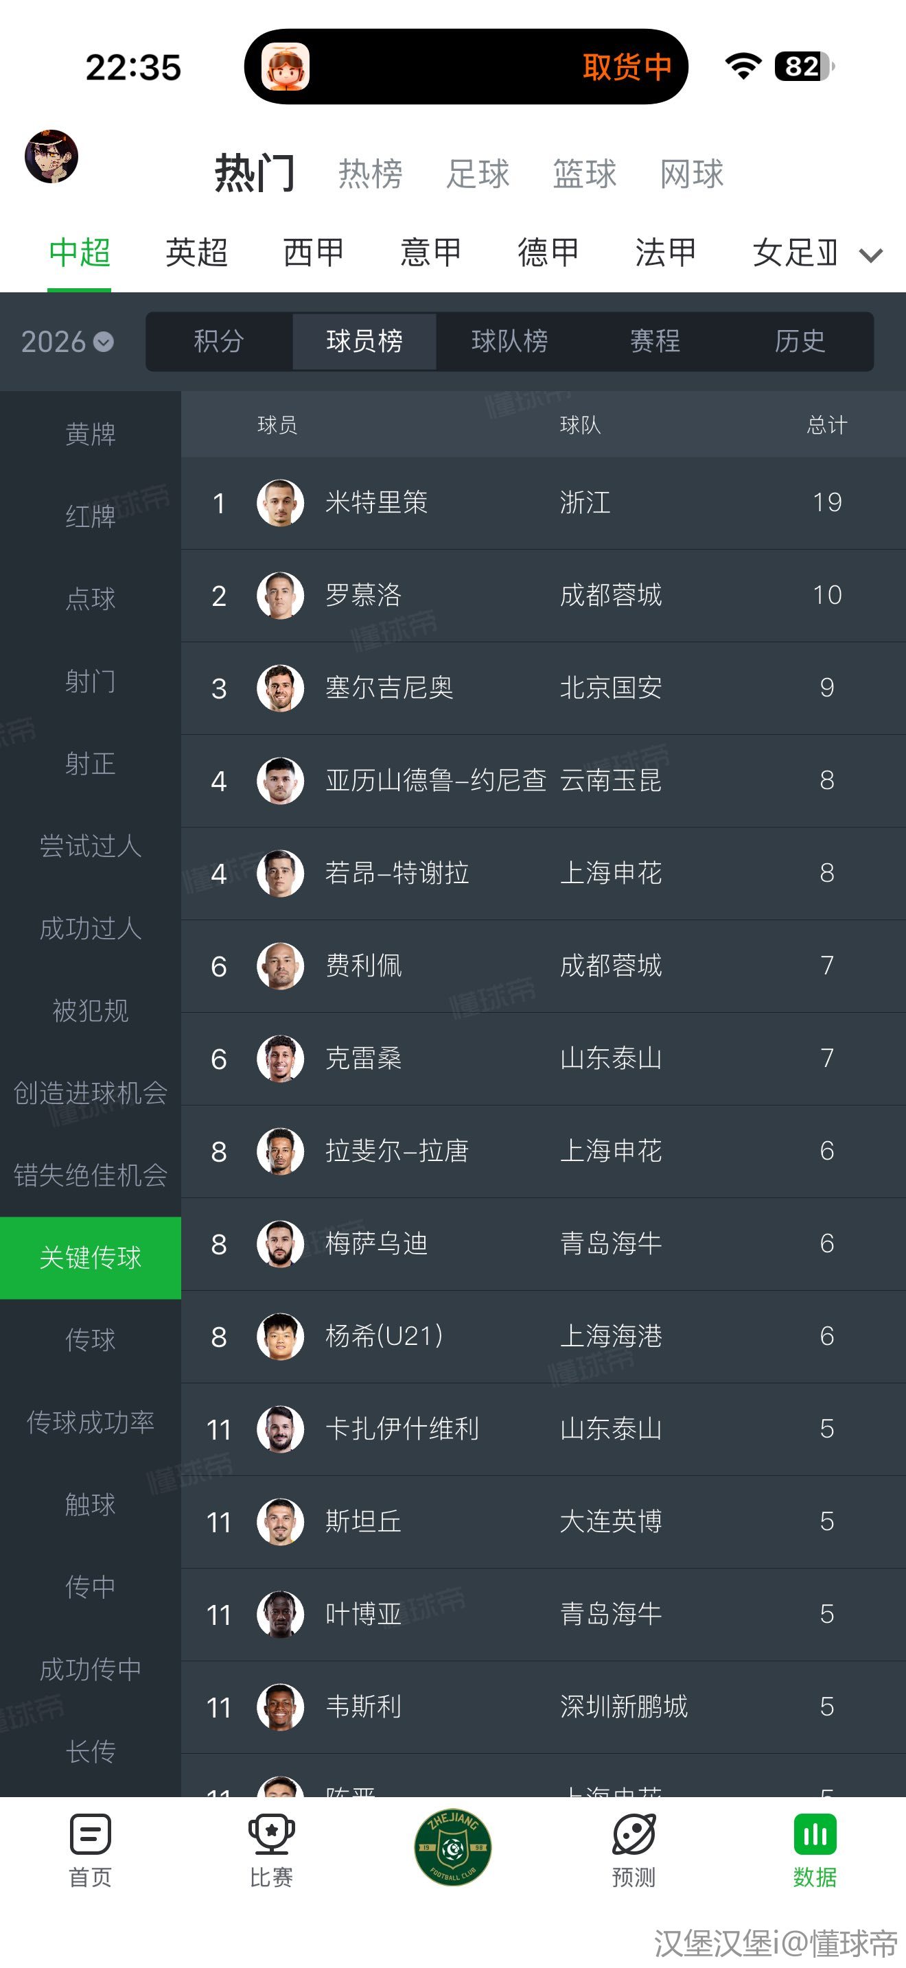Image resolution: width=906 pixels, height=1968 pixels.
Task: Select the 英超 league tab
Action: pyautogui.click(x=196, y=253)
